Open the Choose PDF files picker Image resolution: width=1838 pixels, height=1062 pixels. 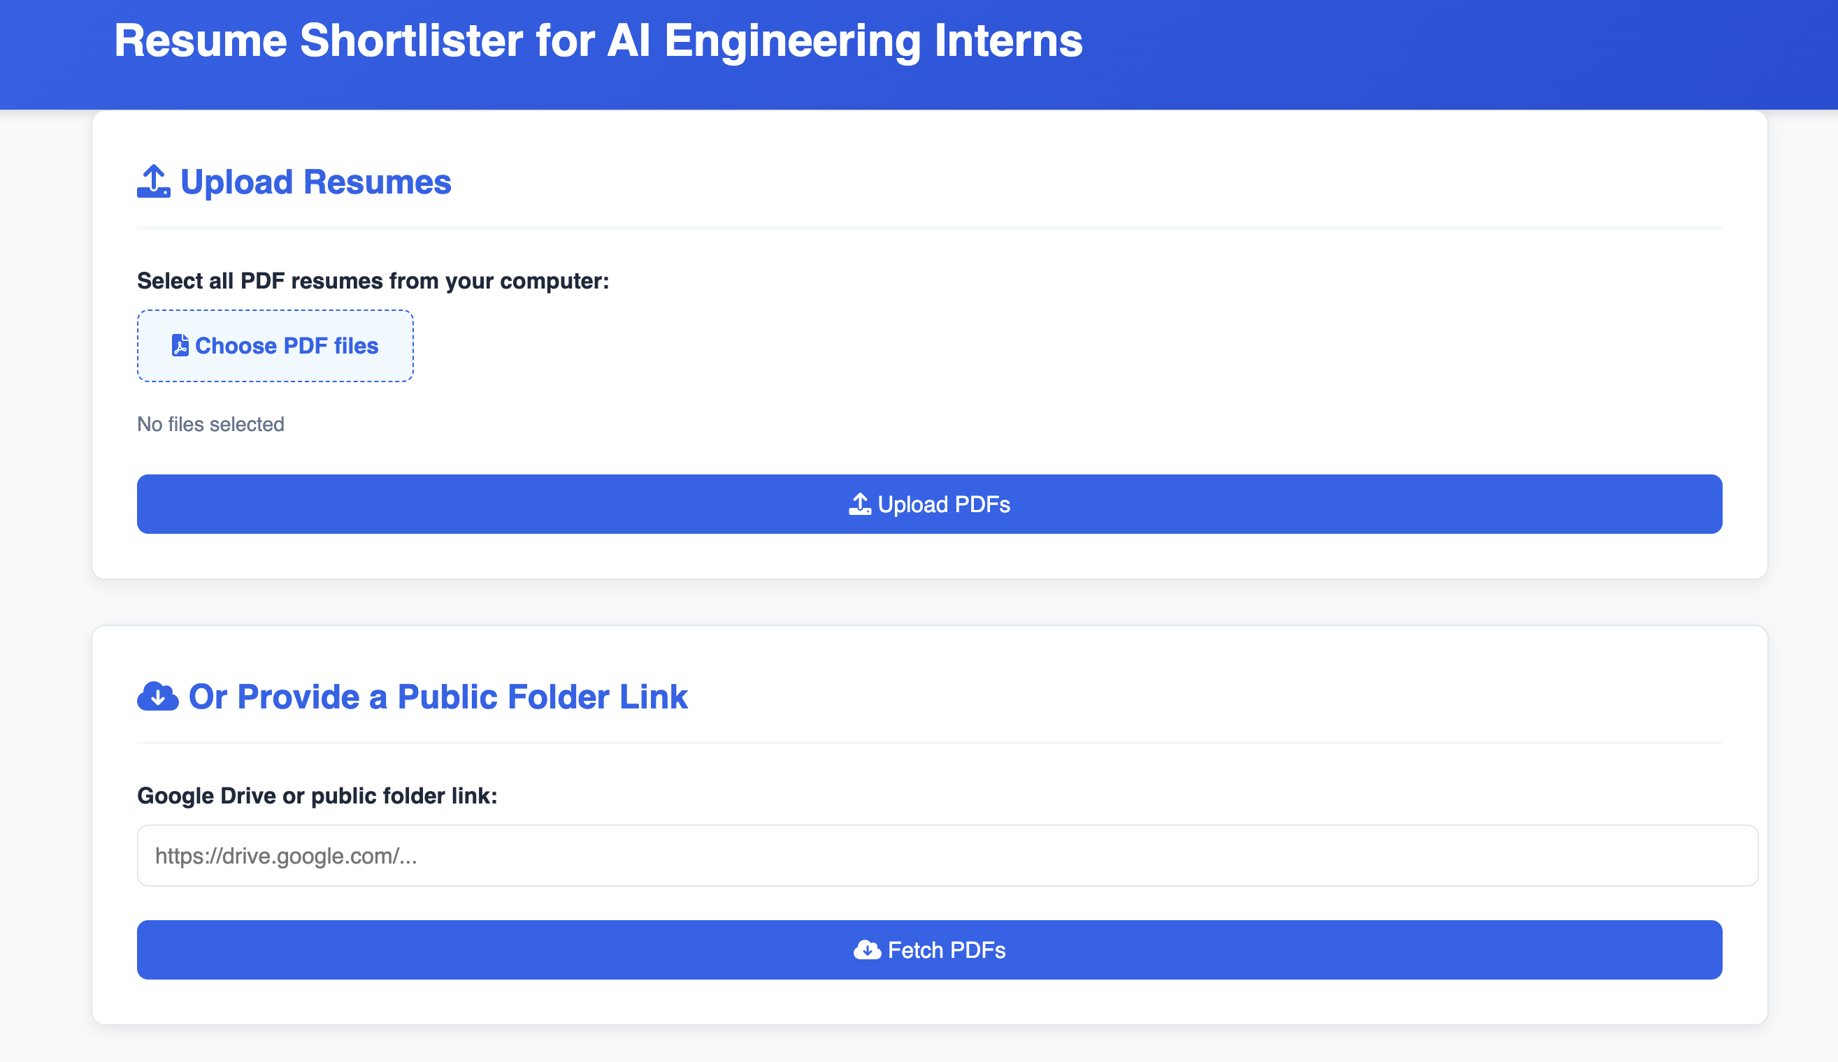[275, 345]
